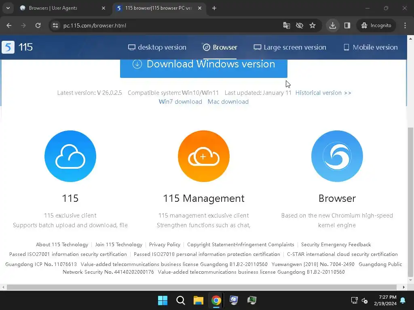The image size is (414, 310).
Task: Bookmark this page with star icon
Action: [x=313, y=25]
